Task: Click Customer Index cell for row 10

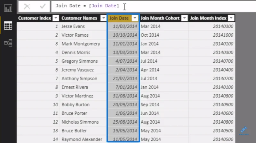Action: click(x=38, y=105)
